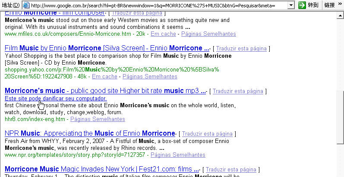Translate the Silva Screen result page

click(x=241, y=48)
